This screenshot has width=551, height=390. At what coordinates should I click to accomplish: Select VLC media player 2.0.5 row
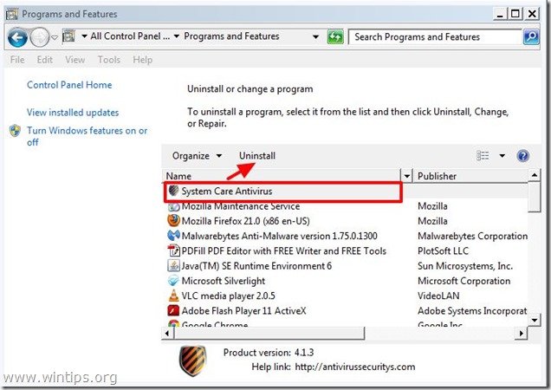pyautogui.click(x=347, y=296)
